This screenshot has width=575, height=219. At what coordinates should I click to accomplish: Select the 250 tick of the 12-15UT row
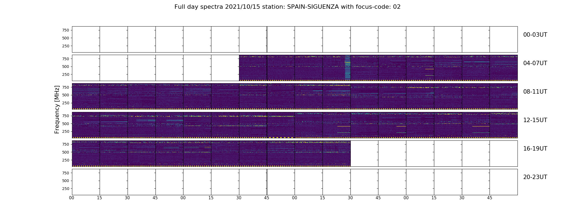click(65, 131)
